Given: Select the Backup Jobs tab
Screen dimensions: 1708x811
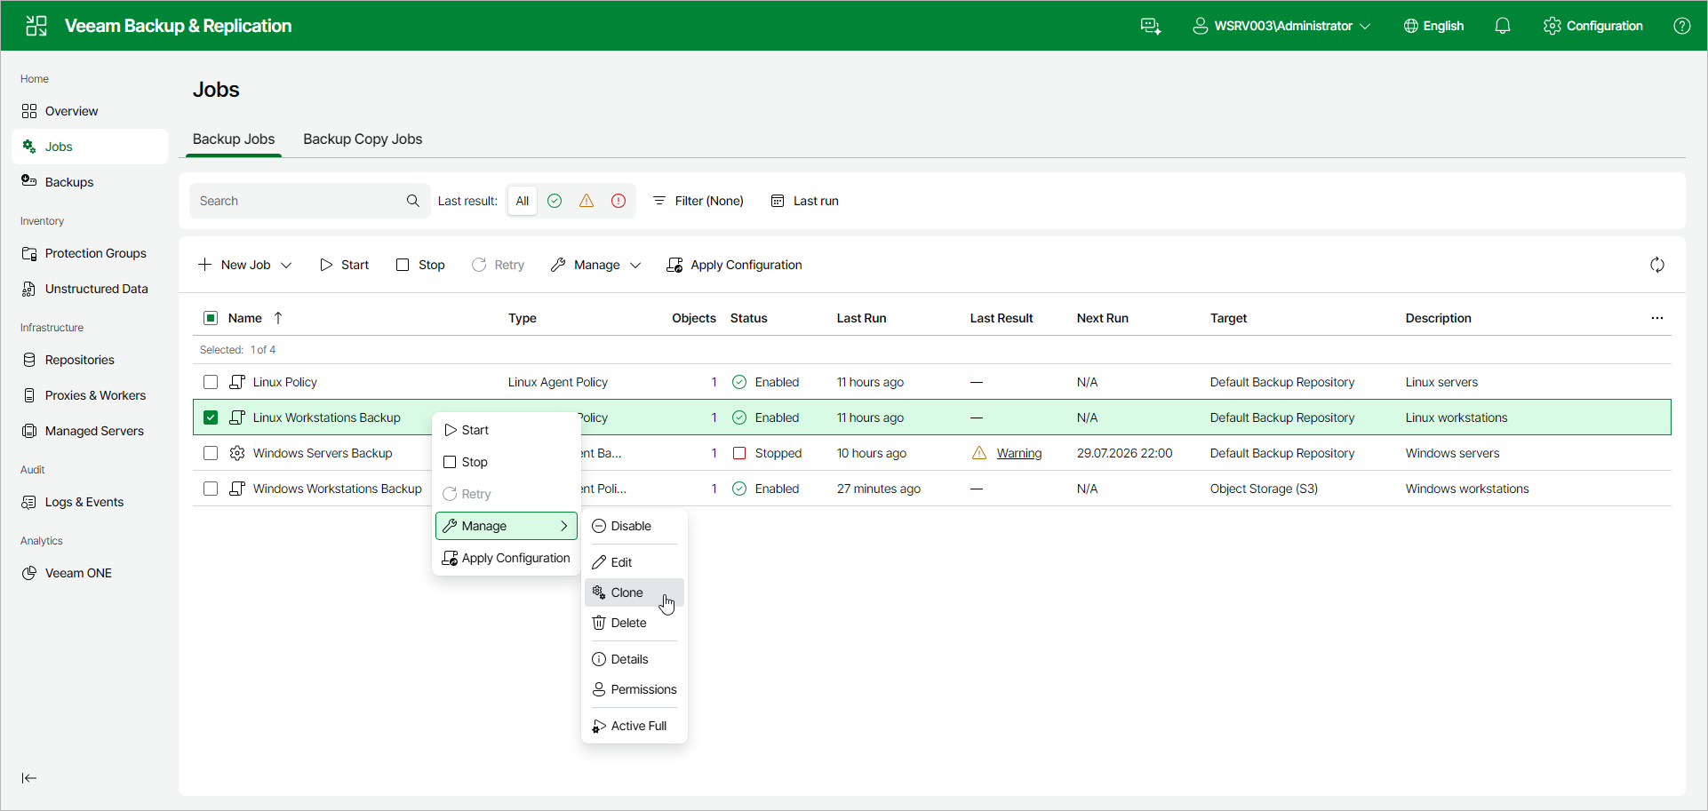Looking at the screenshot, I should click(x=234, y=139).
